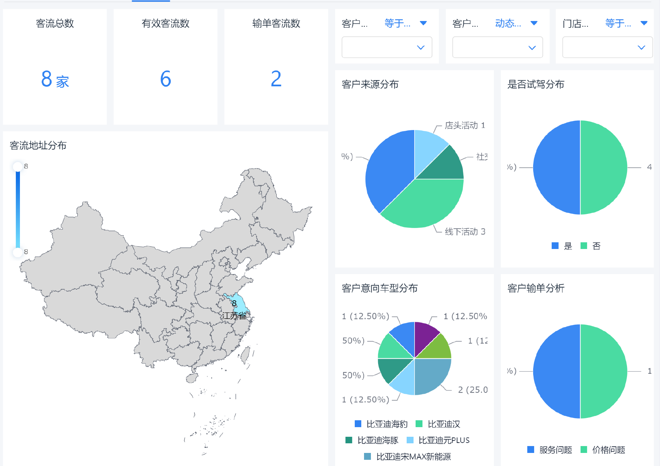Click the top handle of map value slider
The height and width of the screenshot is (466, 660).
tap(18, 167)
